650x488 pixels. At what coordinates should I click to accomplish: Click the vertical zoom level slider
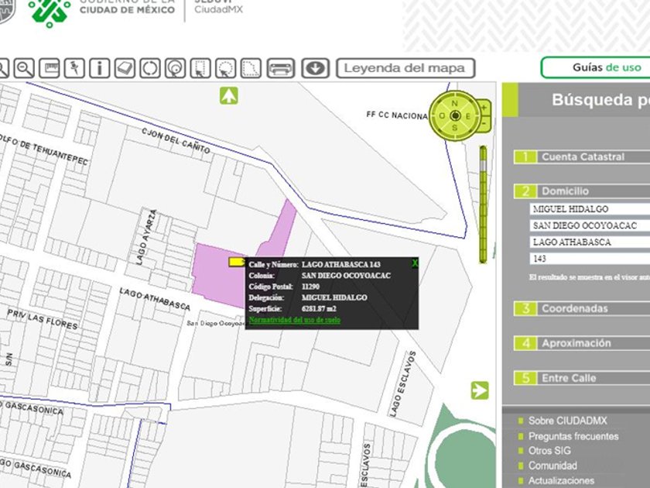click(484, 203)
